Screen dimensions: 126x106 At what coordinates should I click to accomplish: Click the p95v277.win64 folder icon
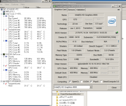point(57,97)
